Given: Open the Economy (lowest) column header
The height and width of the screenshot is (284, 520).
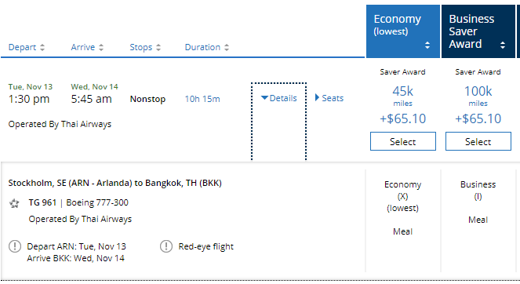Looking at the screenshot, I should (x=403, y=31).
